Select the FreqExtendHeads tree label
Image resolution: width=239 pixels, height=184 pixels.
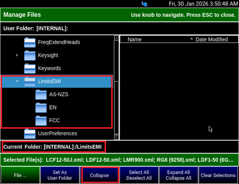click(59, 42)
